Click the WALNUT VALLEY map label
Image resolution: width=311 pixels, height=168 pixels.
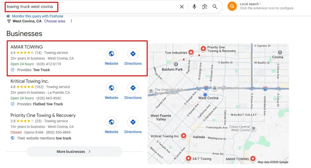pyautogui.click(x=244, y=115)
